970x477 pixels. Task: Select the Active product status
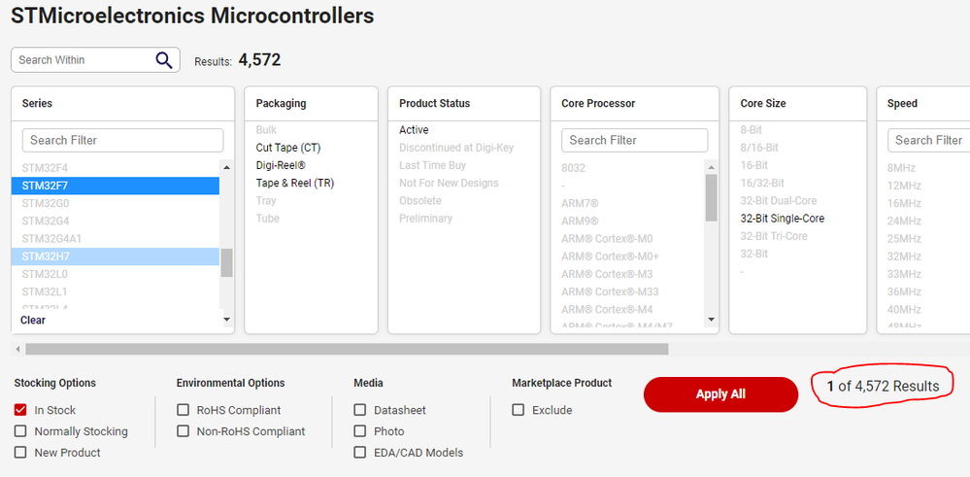pyautogui.click(x=414, y=130)
